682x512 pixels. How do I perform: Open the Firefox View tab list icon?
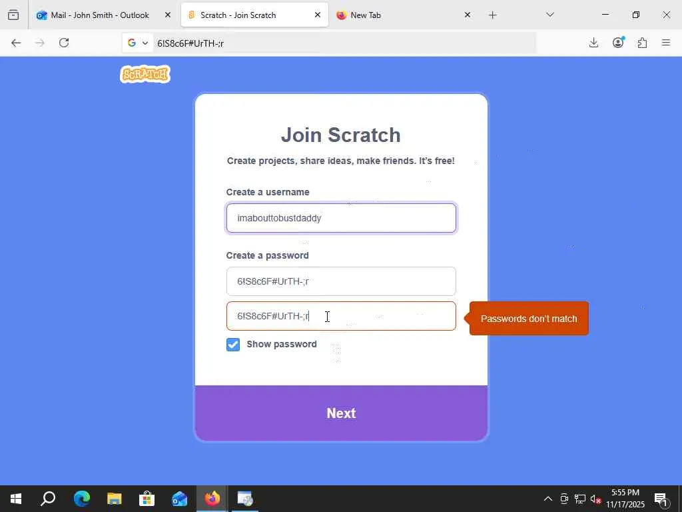point(13,15)
